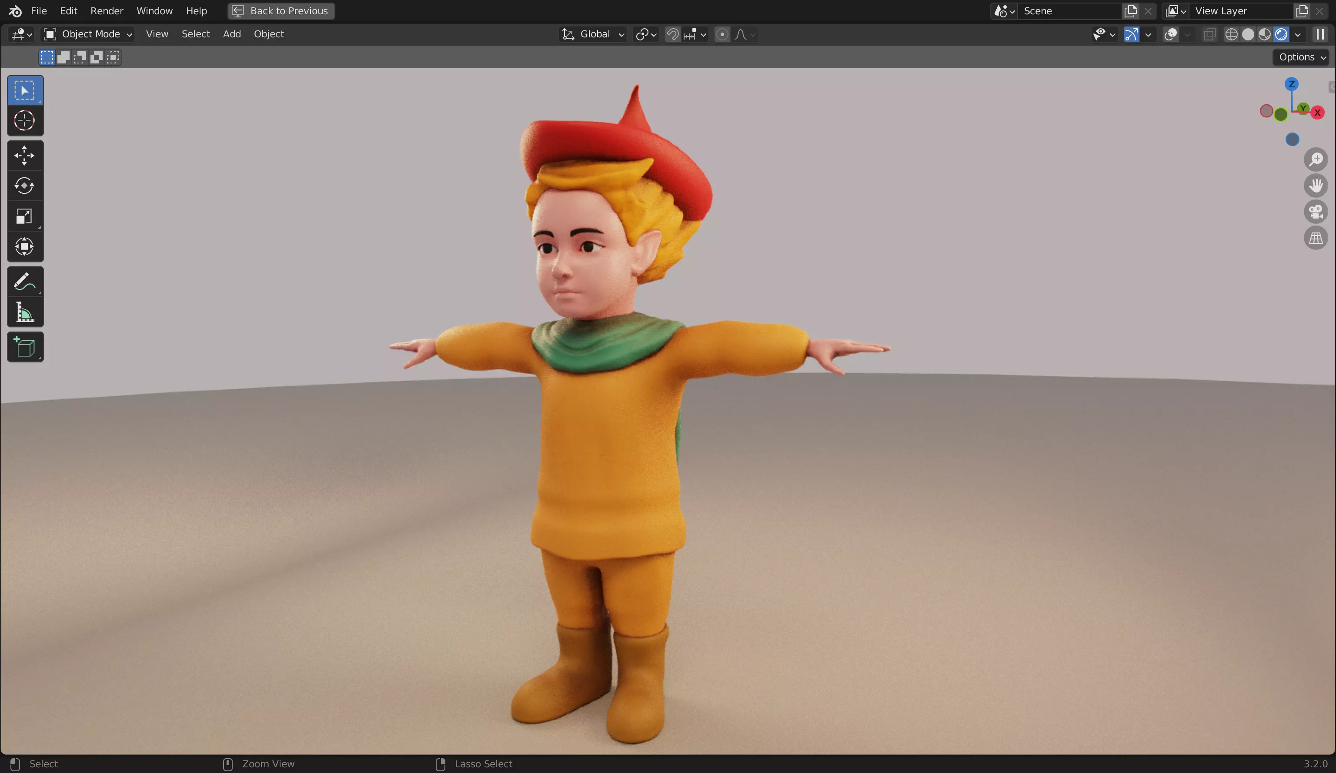
Task: Open the viewport Add menu
Action: point(232,34)
